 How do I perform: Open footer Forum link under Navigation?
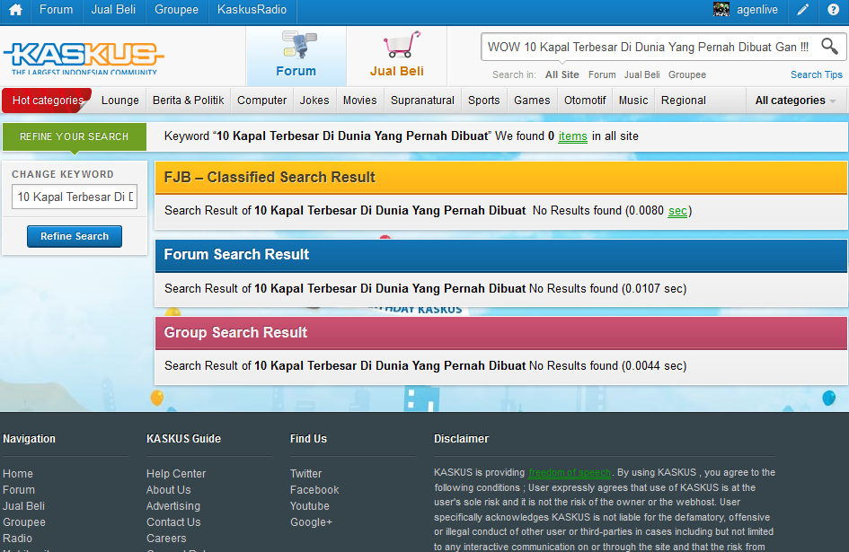tap(19, 490)
